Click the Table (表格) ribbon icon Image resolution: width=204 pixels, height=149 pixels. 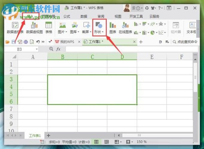(x=49, y=25)
